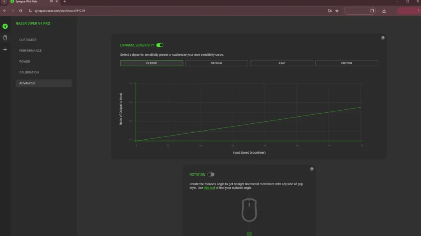Viewport: 421px width, 236px height.
Task: Add a device with the plus icon
Action: click(5, 49)
